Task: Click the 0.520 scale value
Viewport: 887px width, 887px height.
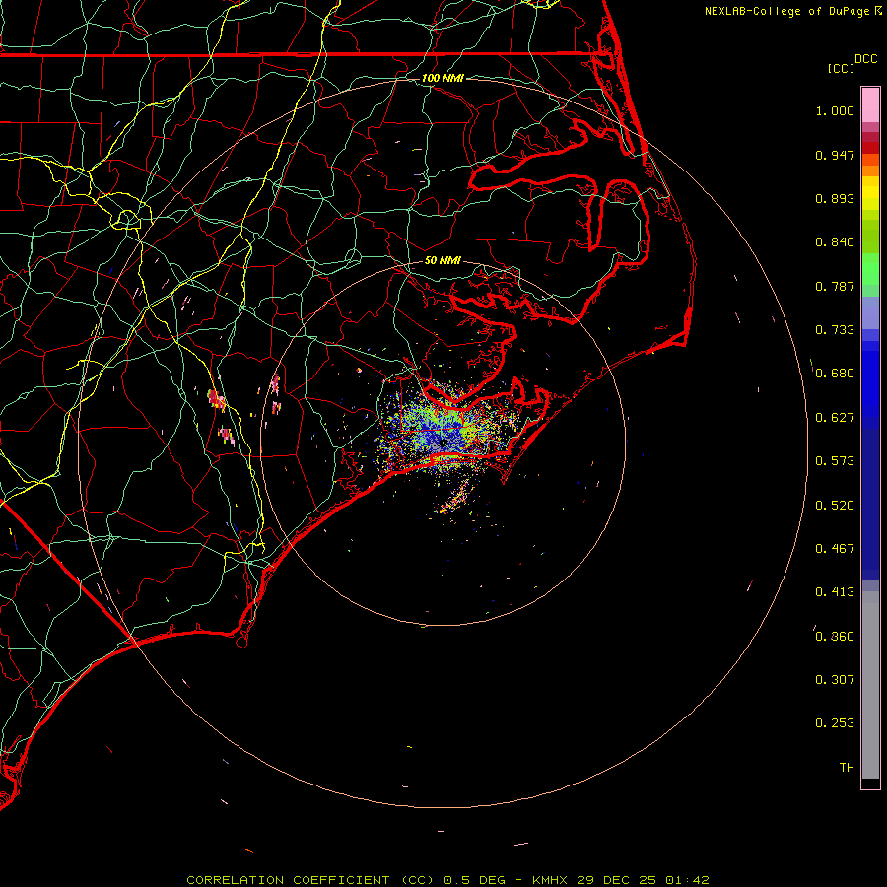Action: [x=835, y=506]
